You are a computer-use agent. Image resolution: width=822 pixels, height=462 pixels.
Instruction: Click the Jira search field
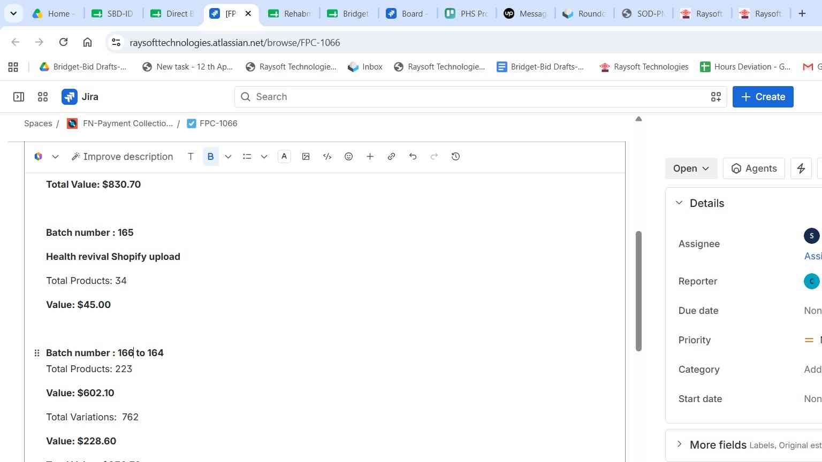point(480,97)
